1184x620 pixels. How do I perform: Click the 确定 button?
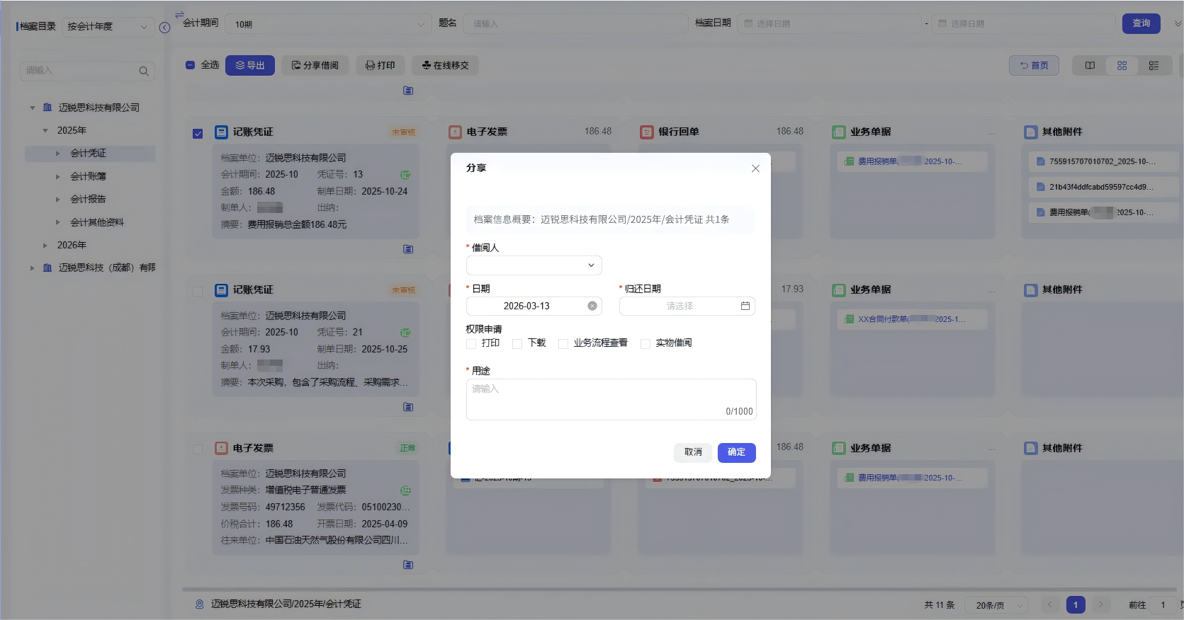(736, 452)
